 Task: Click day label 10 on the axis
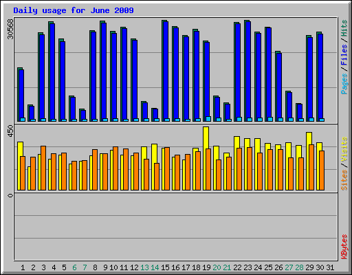coord(113,267)
